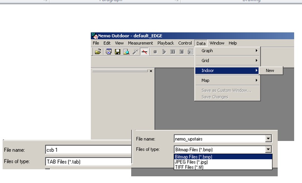Open the File name dropdown for nemo_upstairs
This screenshot has height=183, width=302.
268,138
